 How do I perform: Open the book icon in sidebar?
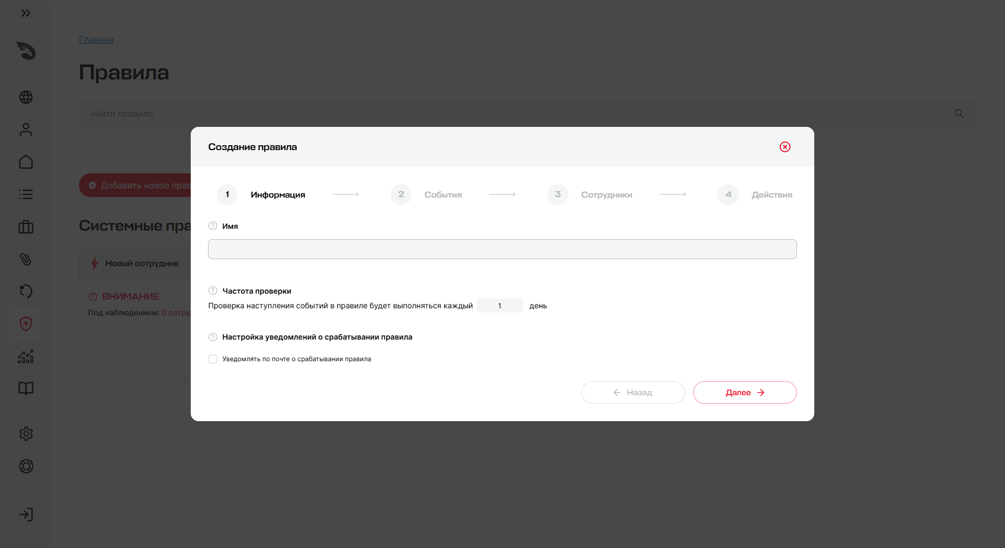pos(26,389)
